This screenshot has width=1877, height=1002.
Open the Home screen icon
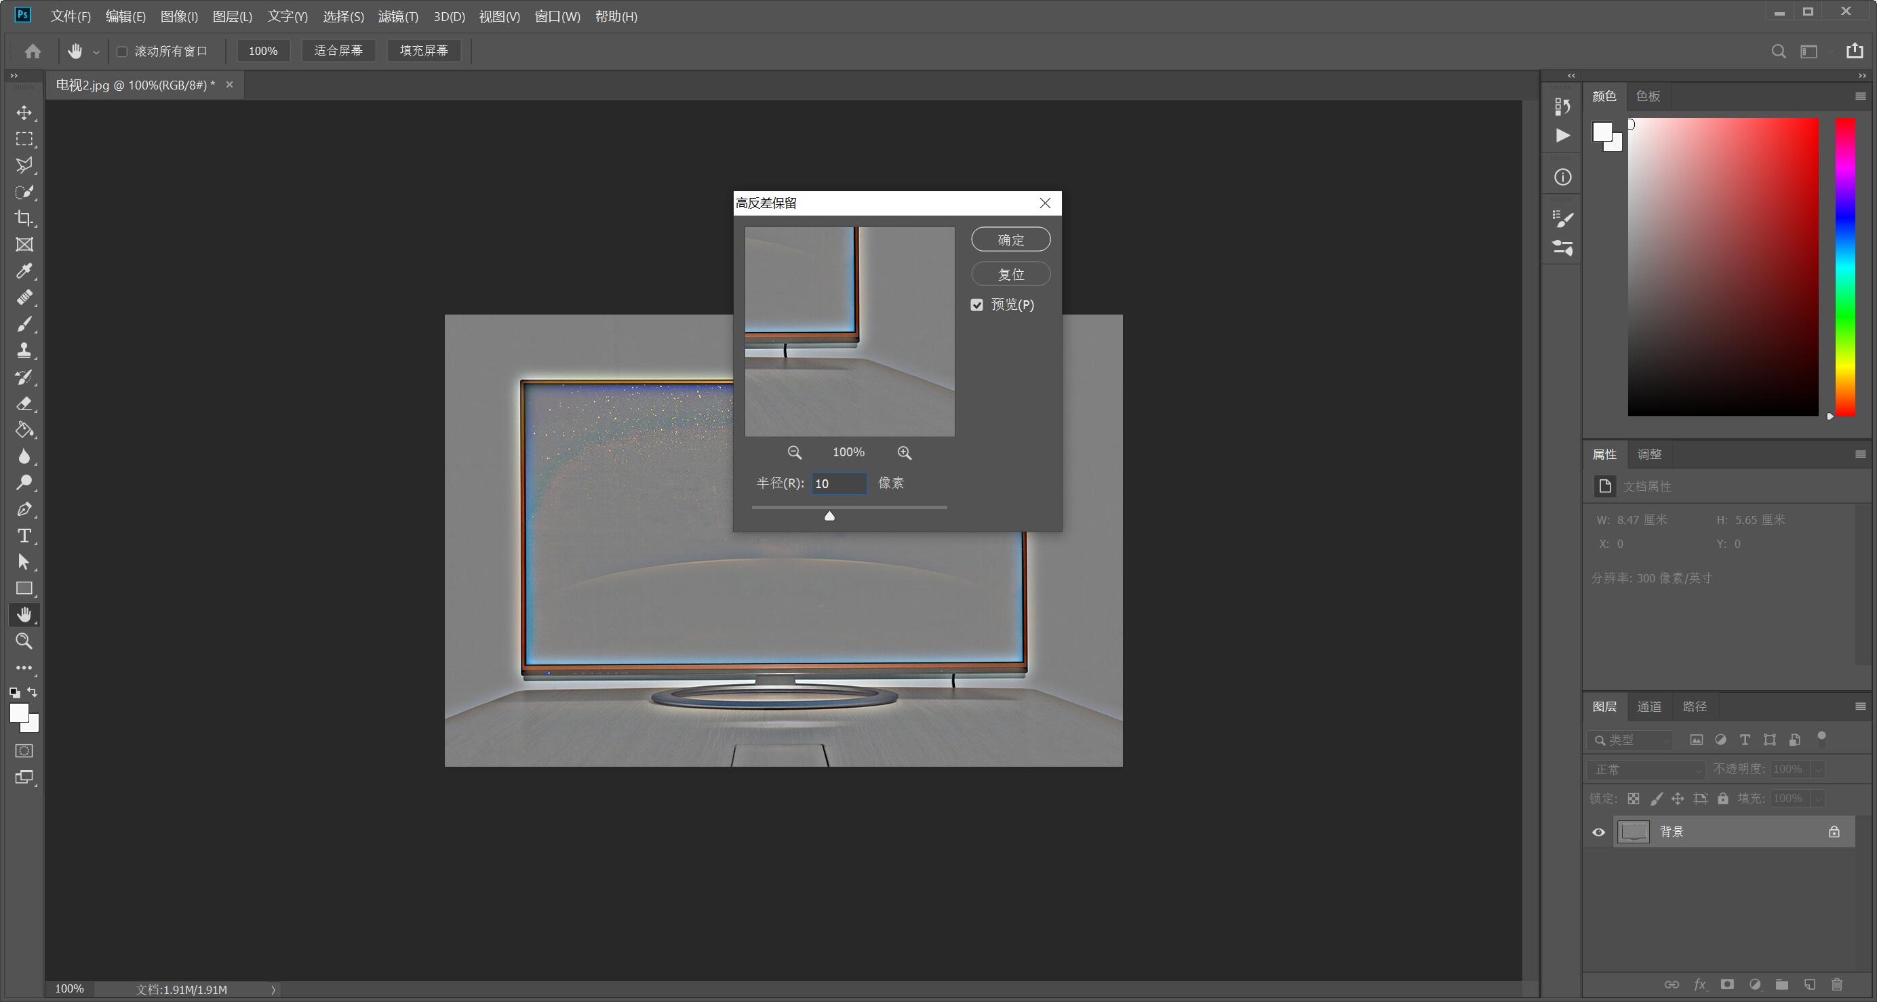pos(33,51)
